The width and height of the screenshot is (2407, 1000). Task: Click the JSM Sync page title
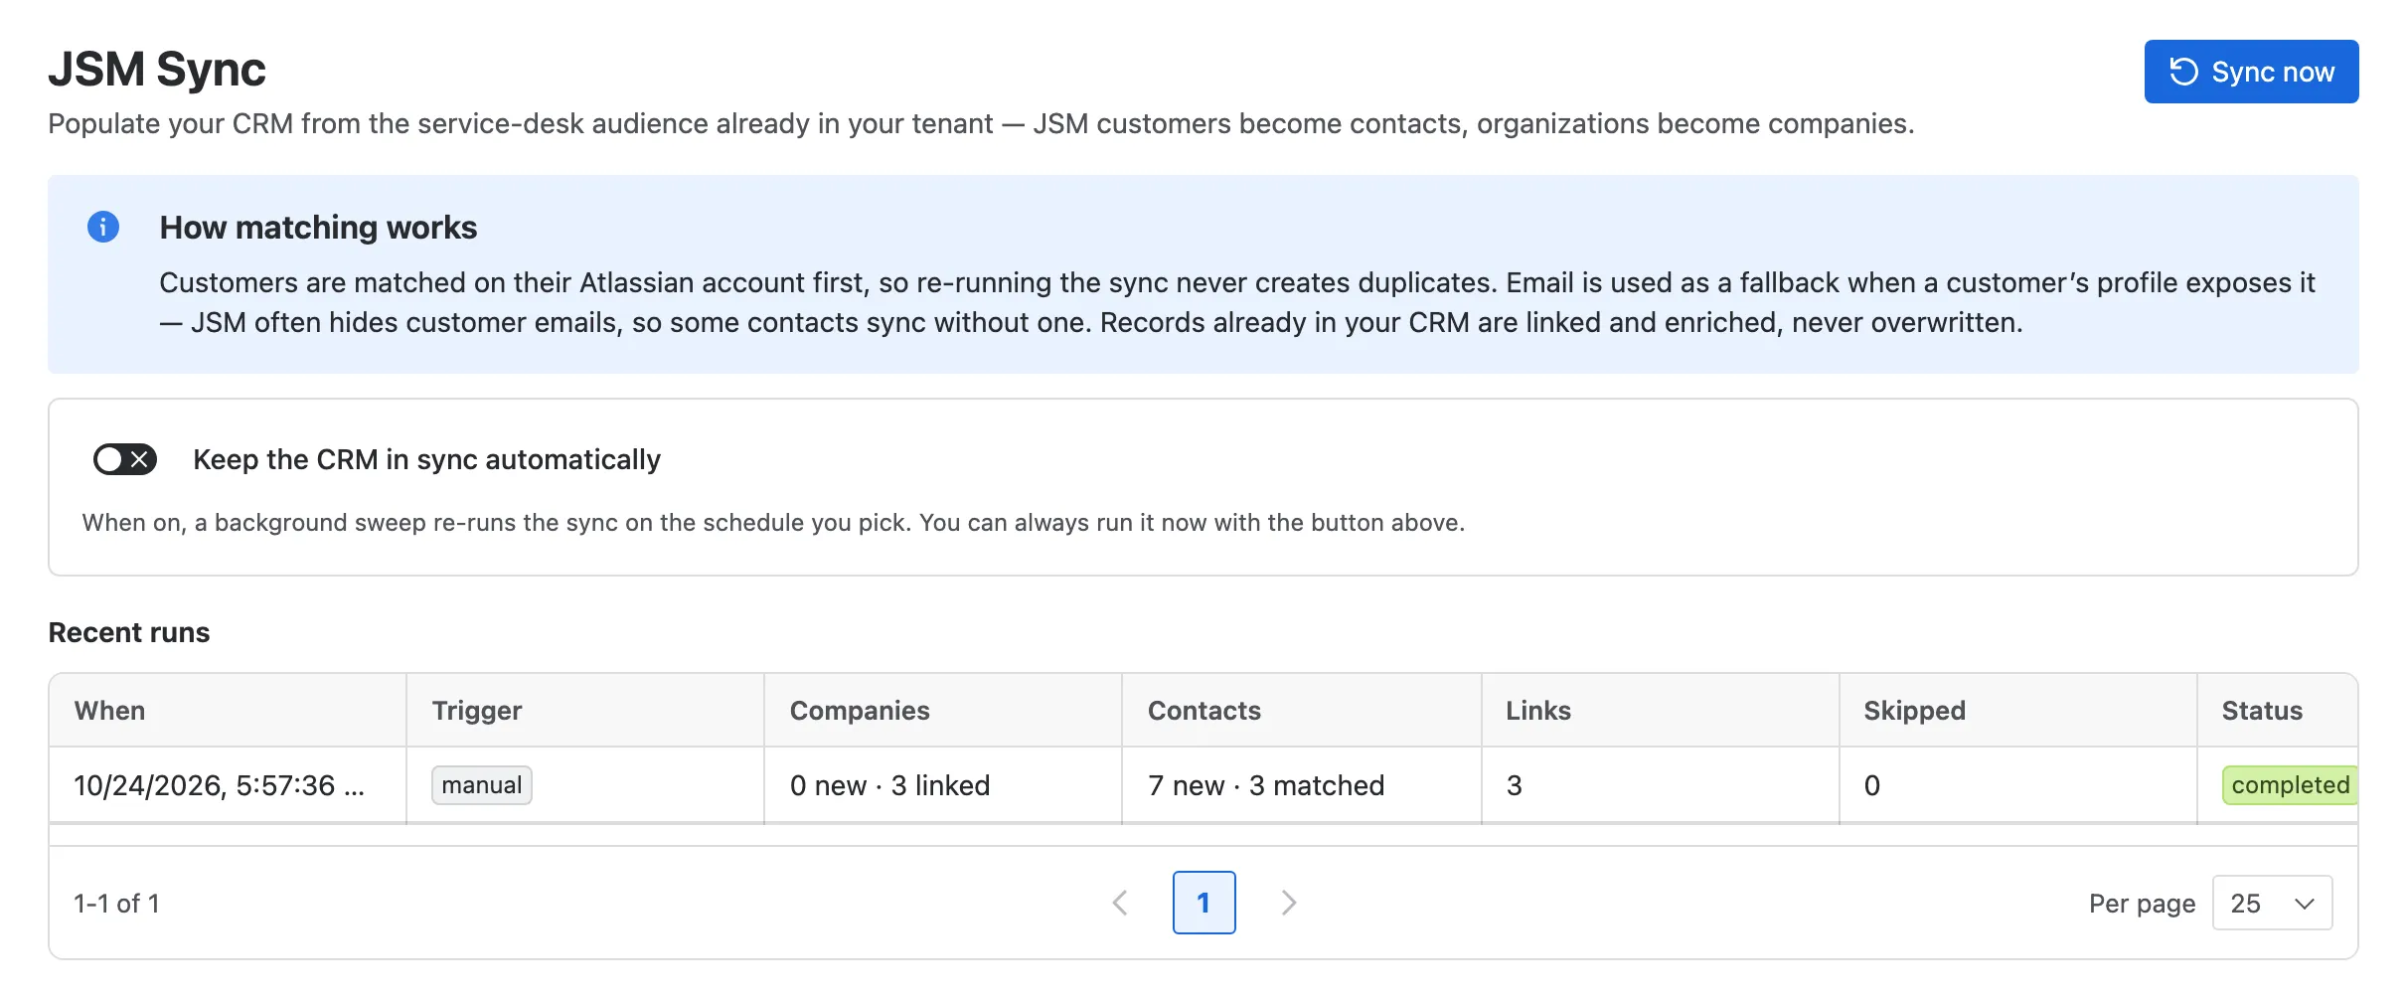coord(157,70)
